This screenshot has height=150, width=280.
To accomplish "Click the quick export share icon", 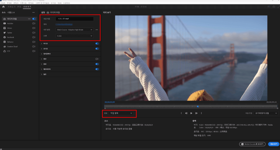I will (274, 7).
